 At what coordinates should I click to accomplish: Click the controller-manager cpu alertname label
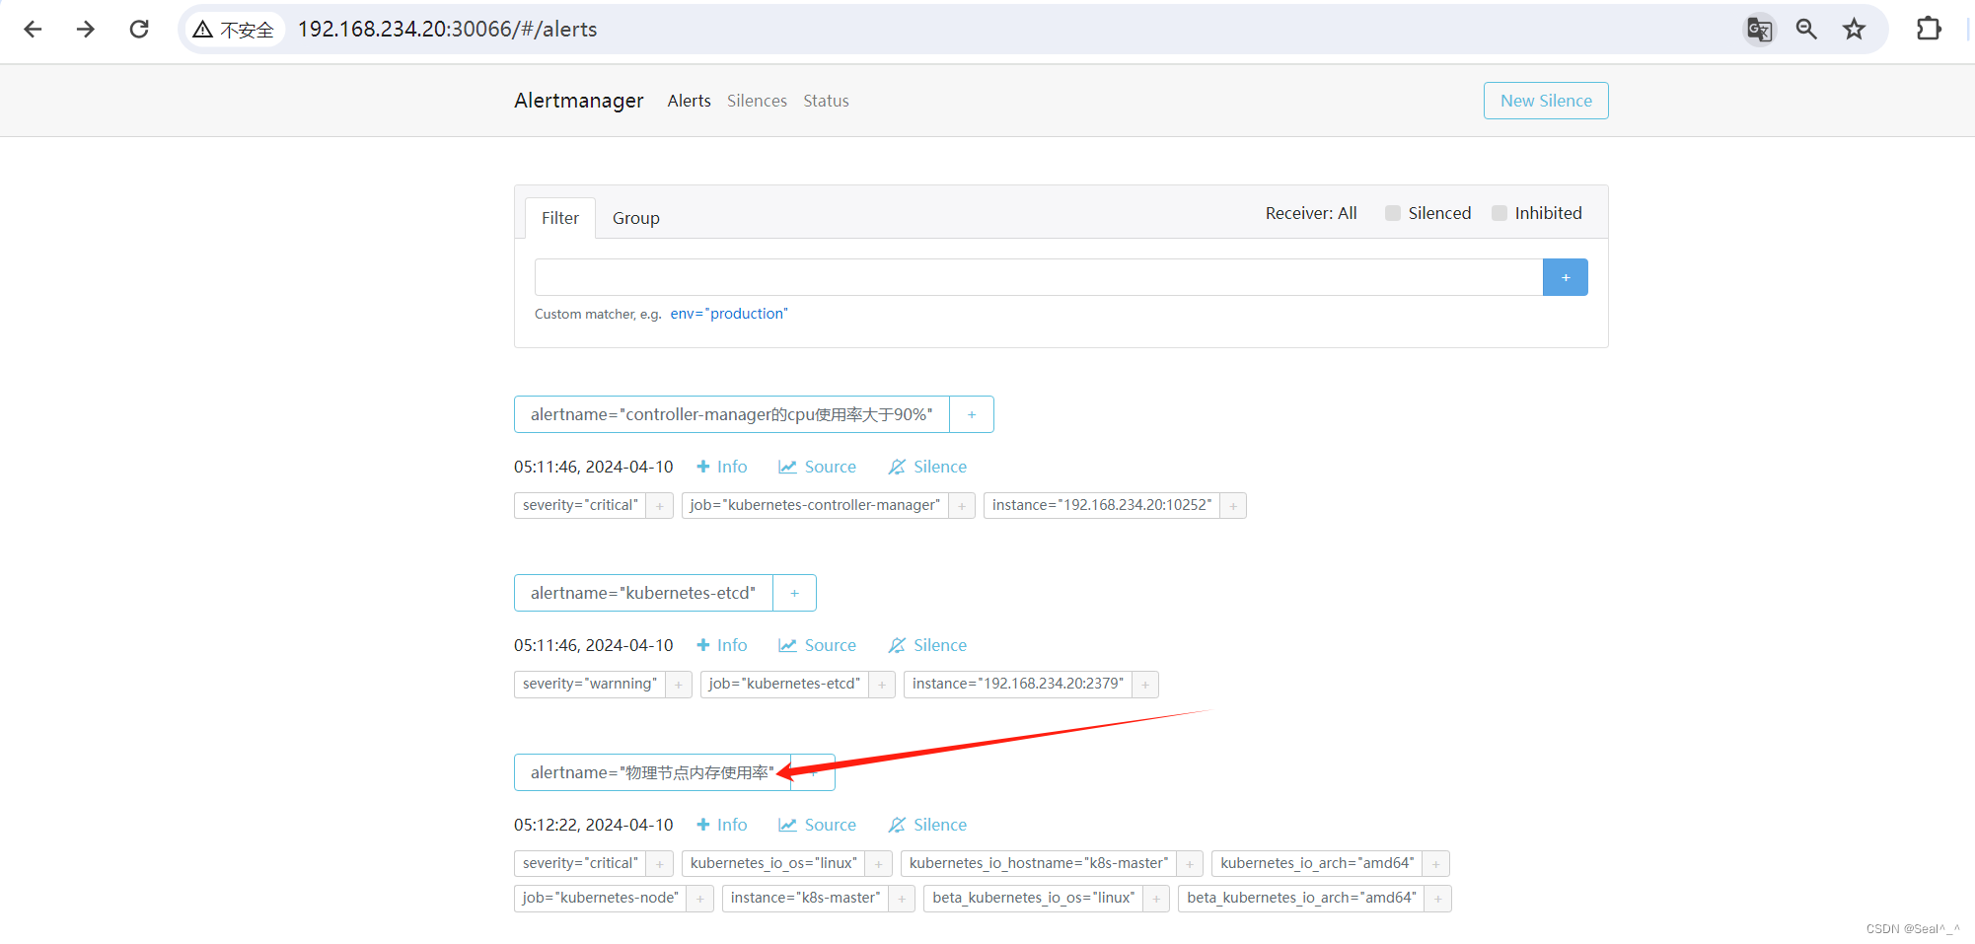(732, 414)
